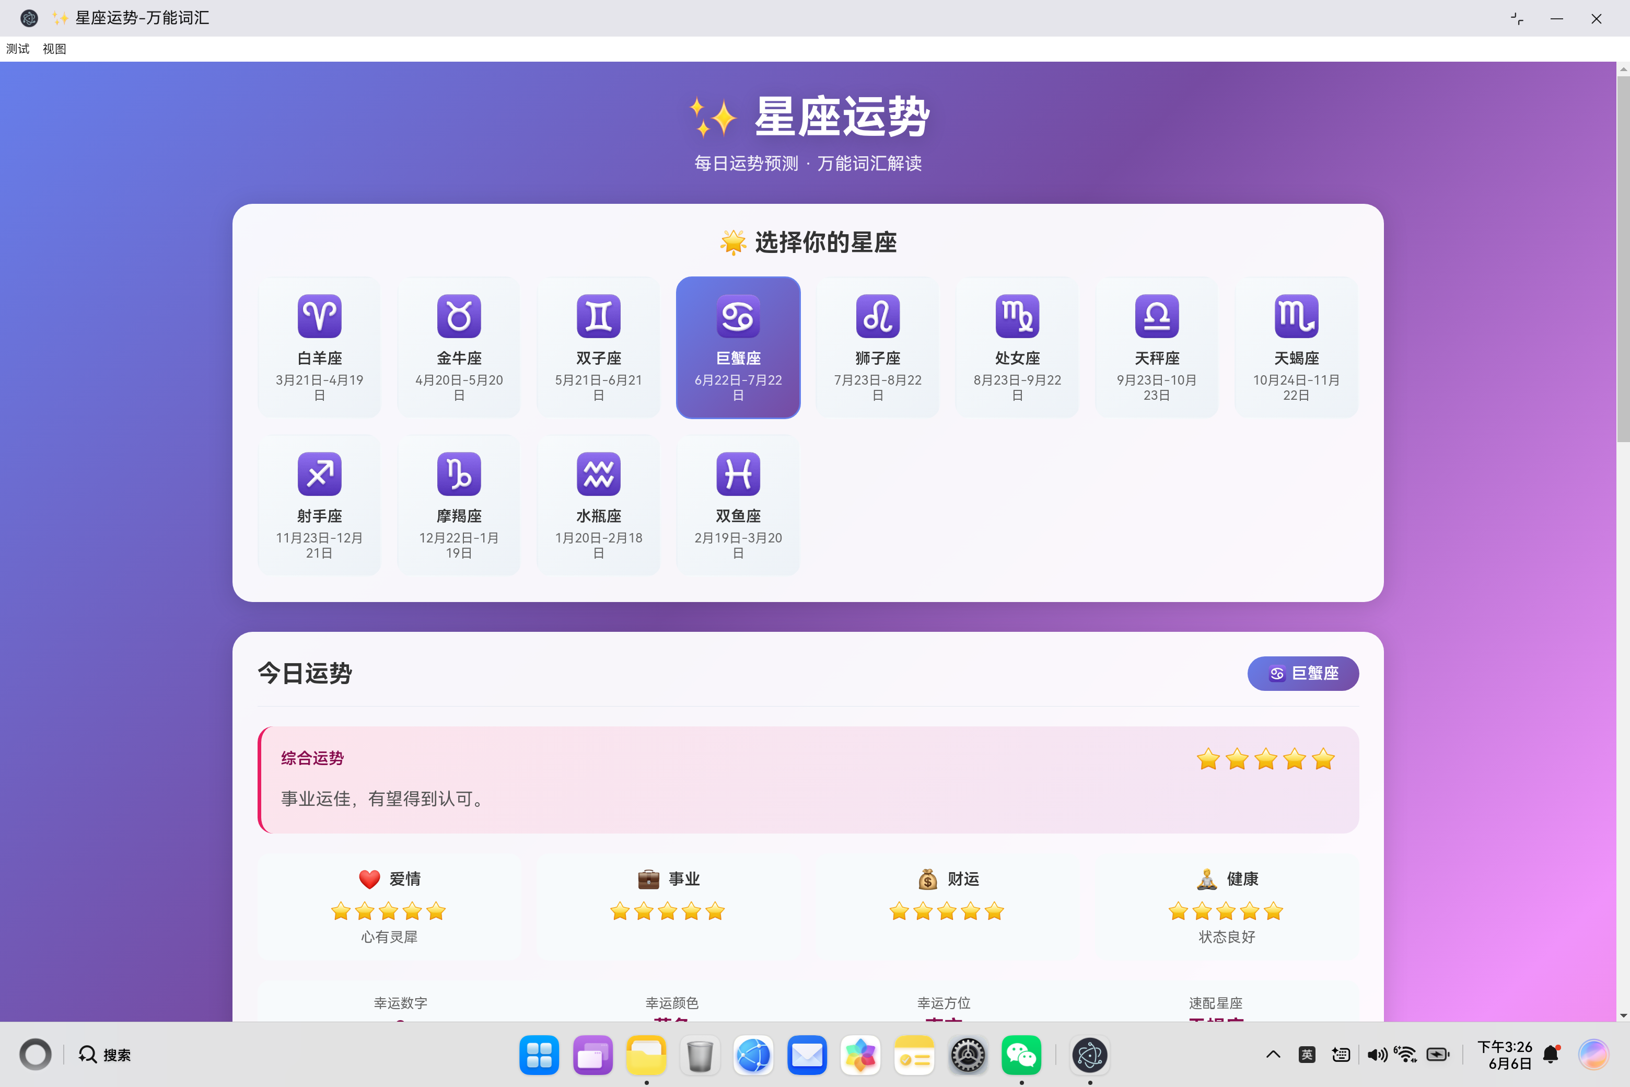This screenshot has width=1630, height=1087.
Task: Open the launcher grid icon in dock
Action: click(x=539, y=1055)
